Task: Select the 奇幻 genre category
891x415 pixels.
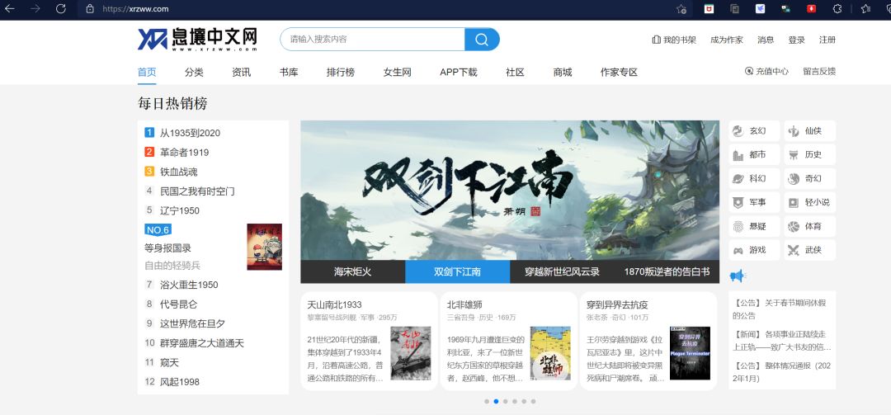Action: (810, 178)
